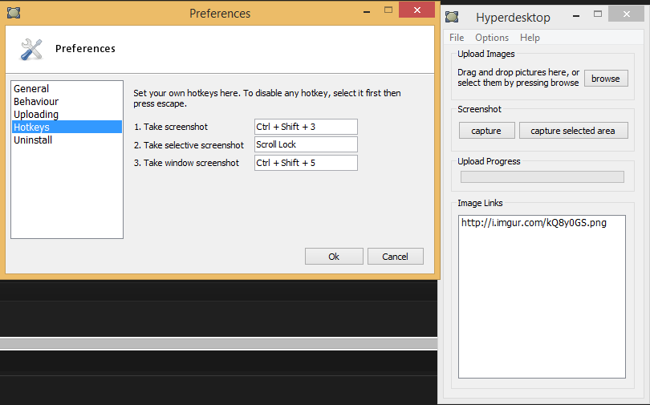Click the '2. Take selective screenshot' label
650x405 pixels.
[189, 145]
